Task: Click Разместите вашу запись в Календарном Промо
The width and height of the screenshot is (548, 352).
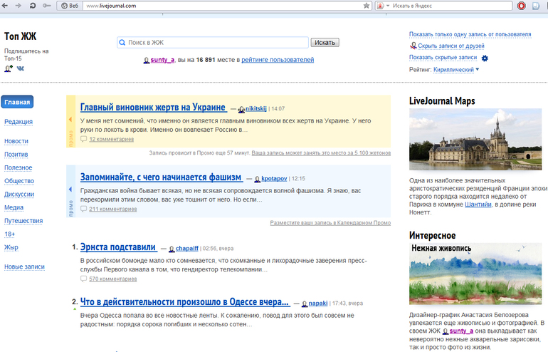Action: [330, 223]
